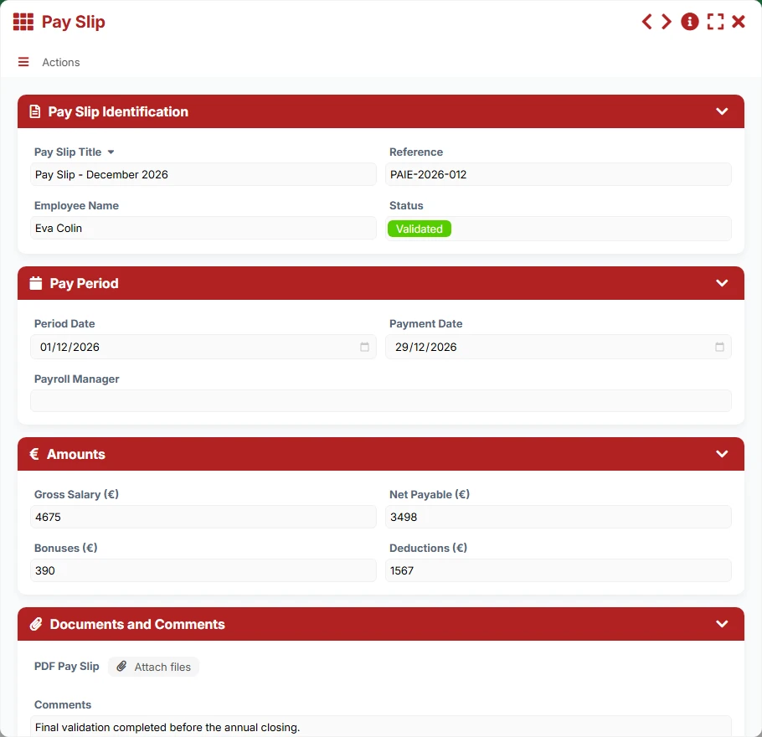Screen dimensions: 762x737
Task: Click the Validated status badge
Action: (419, 229)
